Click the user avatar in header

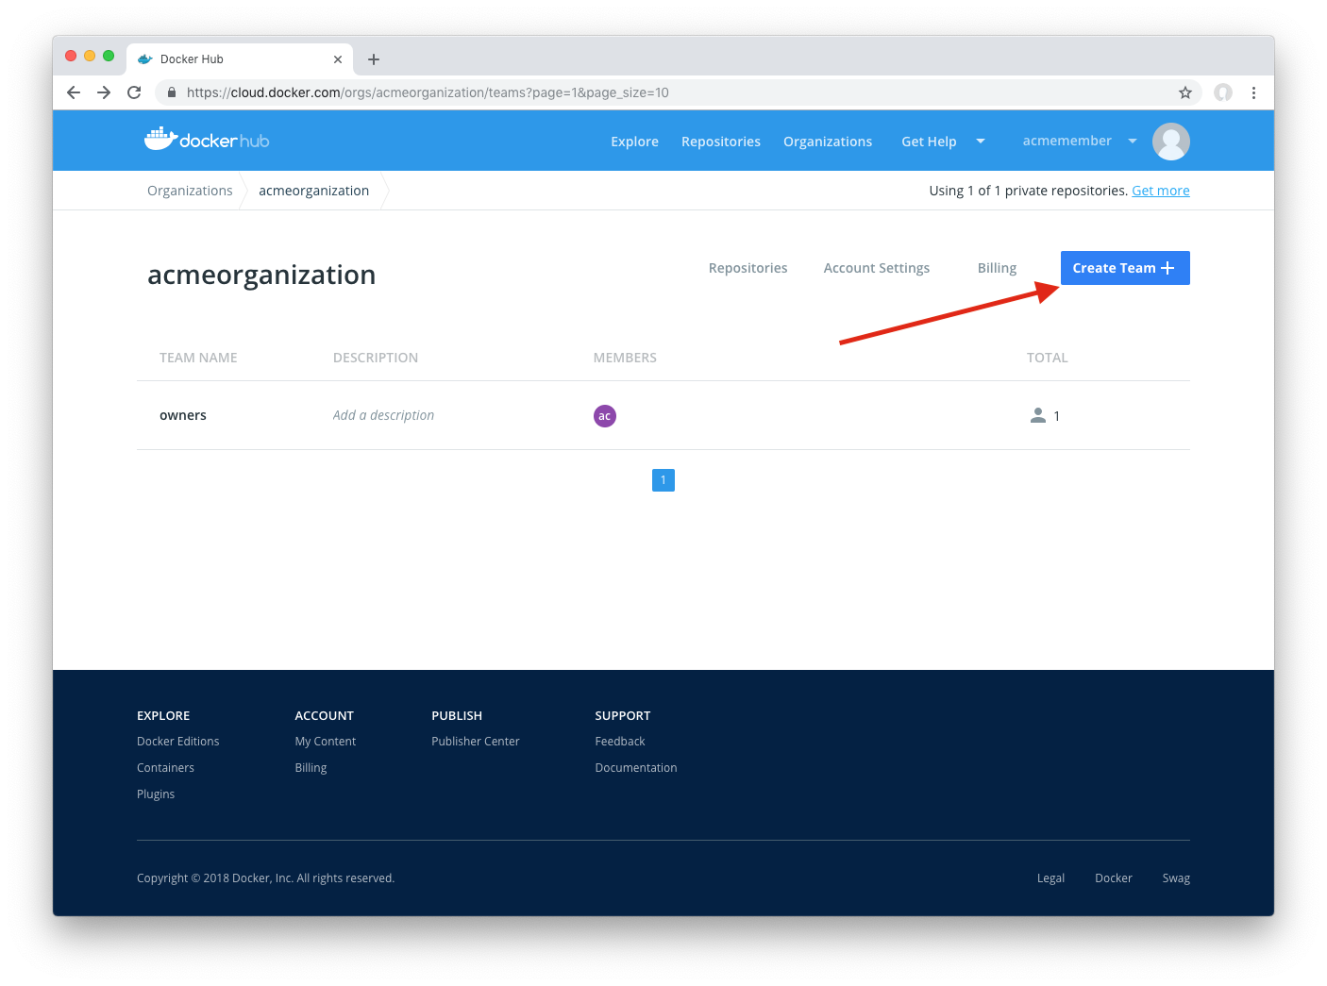point(1170,142)
